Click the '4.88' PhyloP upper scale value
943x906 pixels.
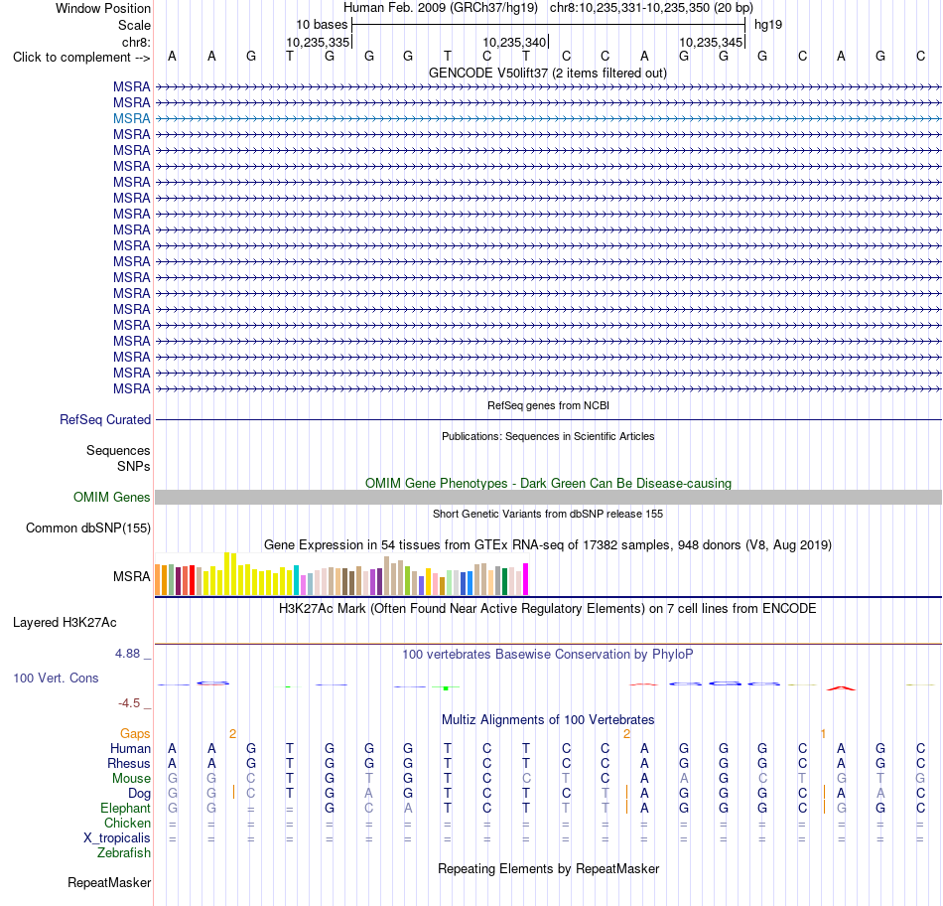tap(127, 653)
